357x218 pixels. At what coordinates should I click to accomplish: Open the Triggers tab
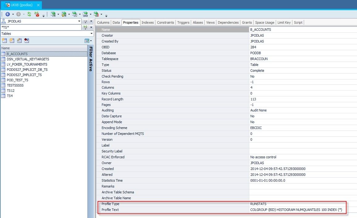[x=183, y=22]
